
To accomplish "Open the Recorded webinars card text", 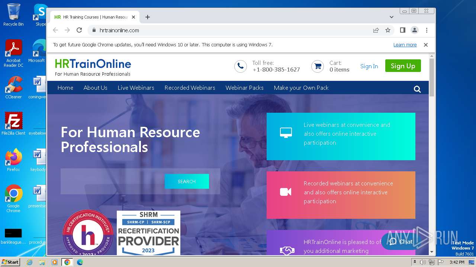I will pos(348,192).
